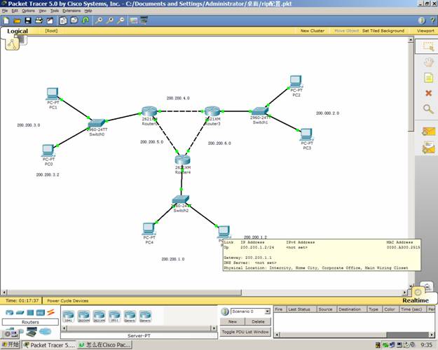
Task: Click the Router4 device on canvas
Action: tap(182, 160)
